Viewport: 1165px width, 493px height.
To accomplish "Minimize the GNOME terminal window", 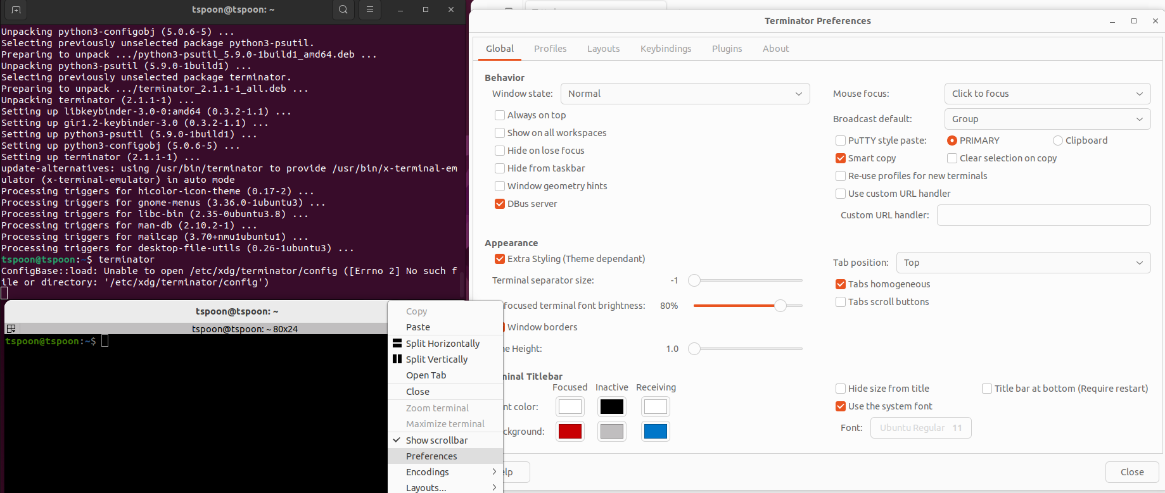I will [x=400, y=9].
